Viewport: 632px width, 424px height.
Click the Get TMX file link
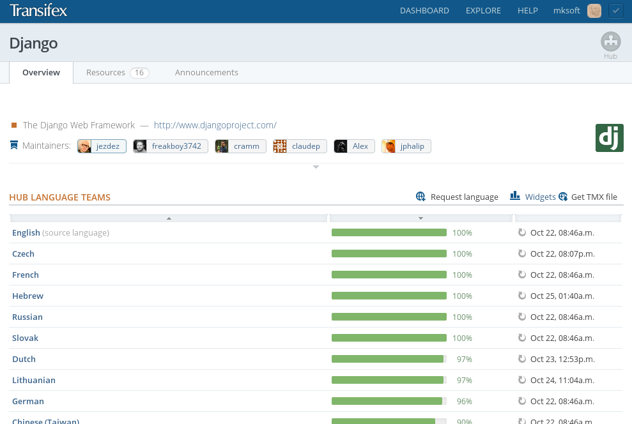(x=594, y=197)
